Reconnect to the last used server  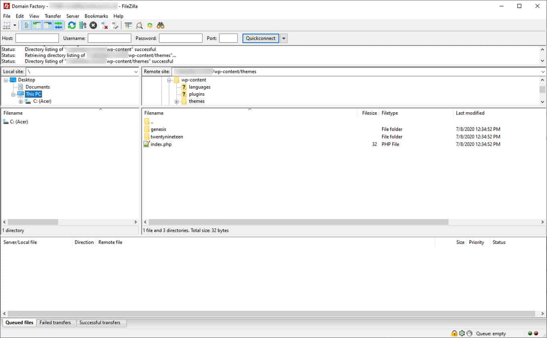[115, 25]
